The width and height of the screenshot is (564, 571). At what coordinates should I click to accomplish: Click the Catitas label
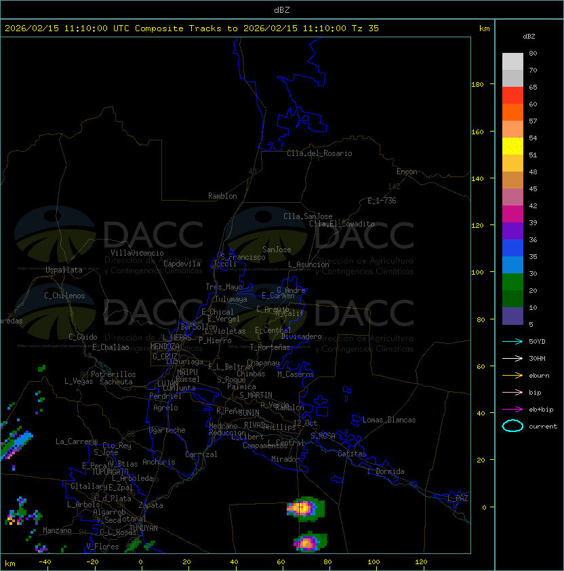[x=352, y=454]
